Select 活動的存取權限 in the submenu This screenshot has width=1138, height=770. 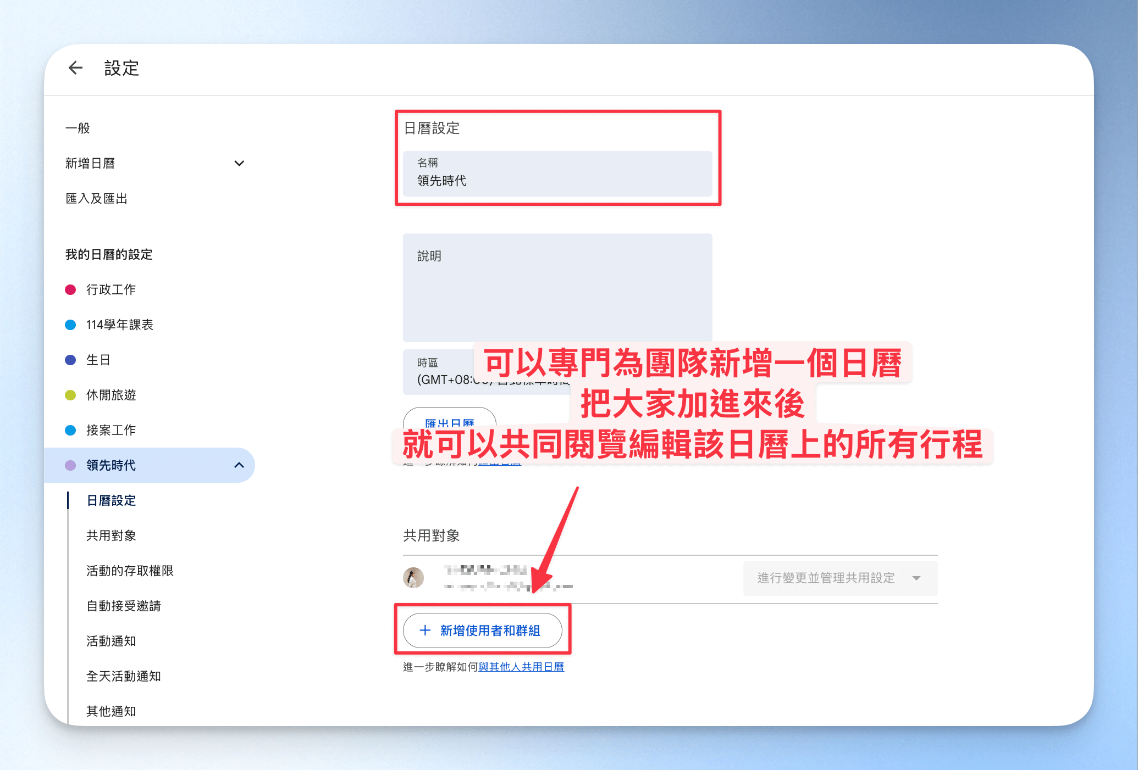pyautogui.click(x=130, y=571)
